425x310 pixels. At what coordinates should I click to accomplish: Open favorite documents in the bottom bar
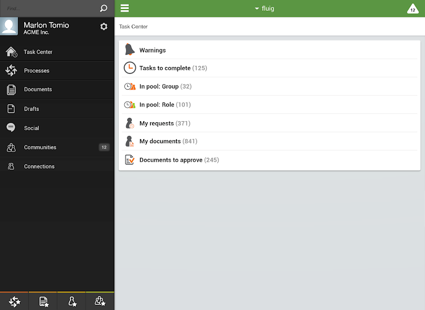pos(43,302)
